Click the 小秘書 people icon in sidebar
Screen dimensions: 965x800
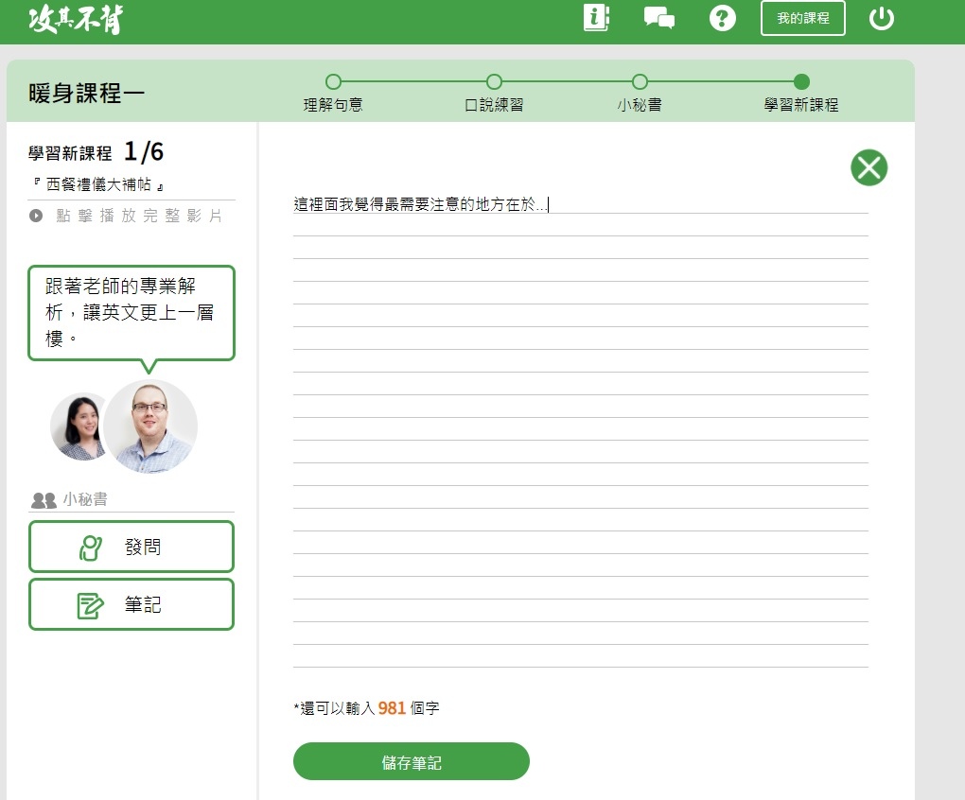[44, 500]
